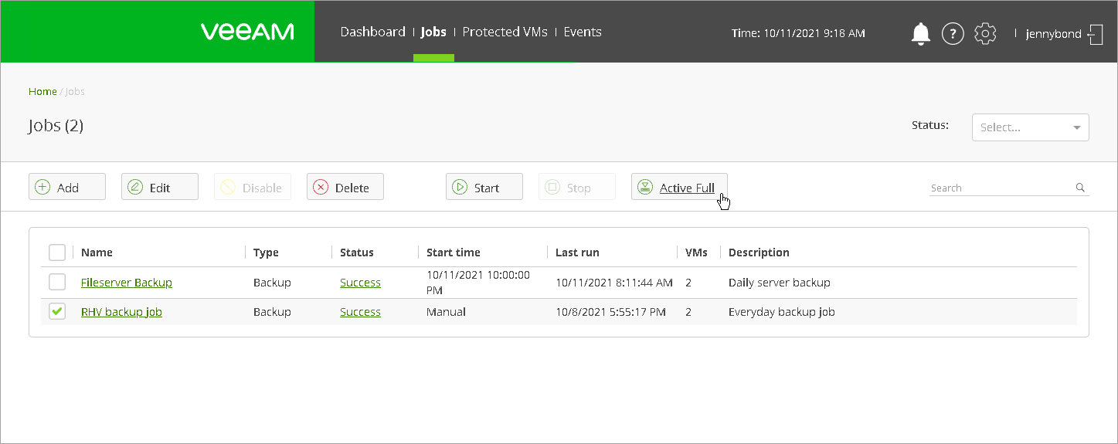The height and width of the screenshot is (444, 1118).
Task: Open the Status filter dropdown
Action: pyautogui.click(x=1031, y=127)
